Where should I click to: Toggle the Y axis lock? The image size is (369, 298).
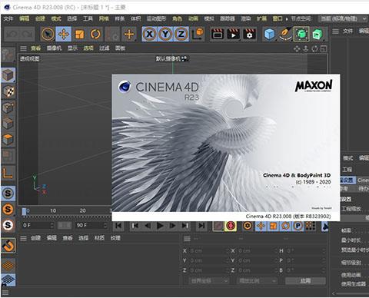[165, 34]
